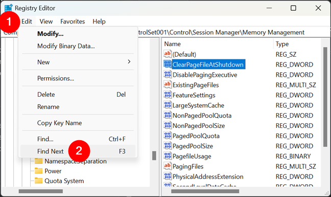331x197 pixels.
Task: Click the DWORD icon beside NonPagedPoolSize
Action: point(168,125)
